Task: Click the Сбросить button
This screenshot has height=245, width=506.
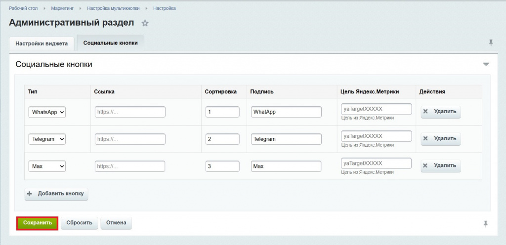Action: (x=79, y=223)
